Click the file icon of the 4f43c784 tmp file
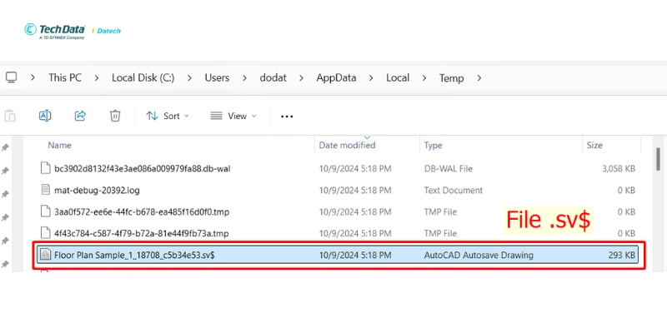The image size is (667, 333). click(45, 233)
